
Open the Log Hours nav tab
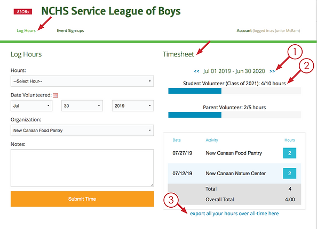tap(26, 31)
